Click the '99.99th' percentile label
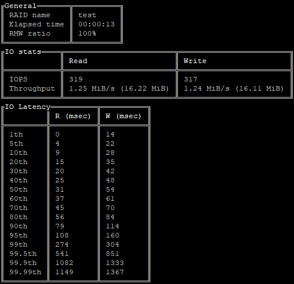 [25, 272]
